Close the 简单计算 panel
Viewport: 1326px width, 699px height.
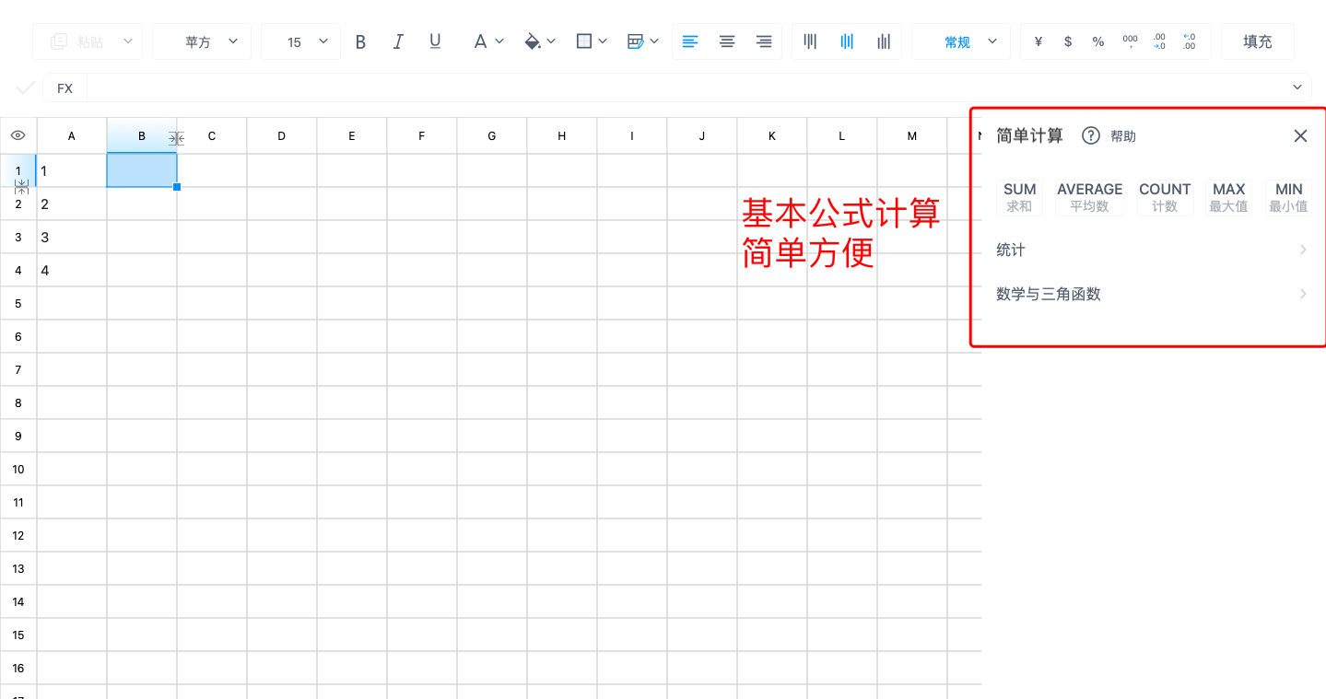click(x=1300, y=135)
